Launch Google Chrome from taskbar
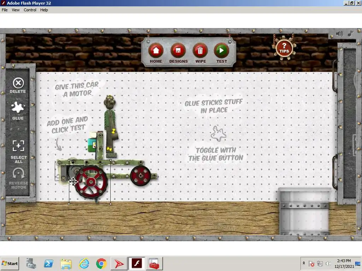This screenshot has width=362, height=271. click(101, 263)
